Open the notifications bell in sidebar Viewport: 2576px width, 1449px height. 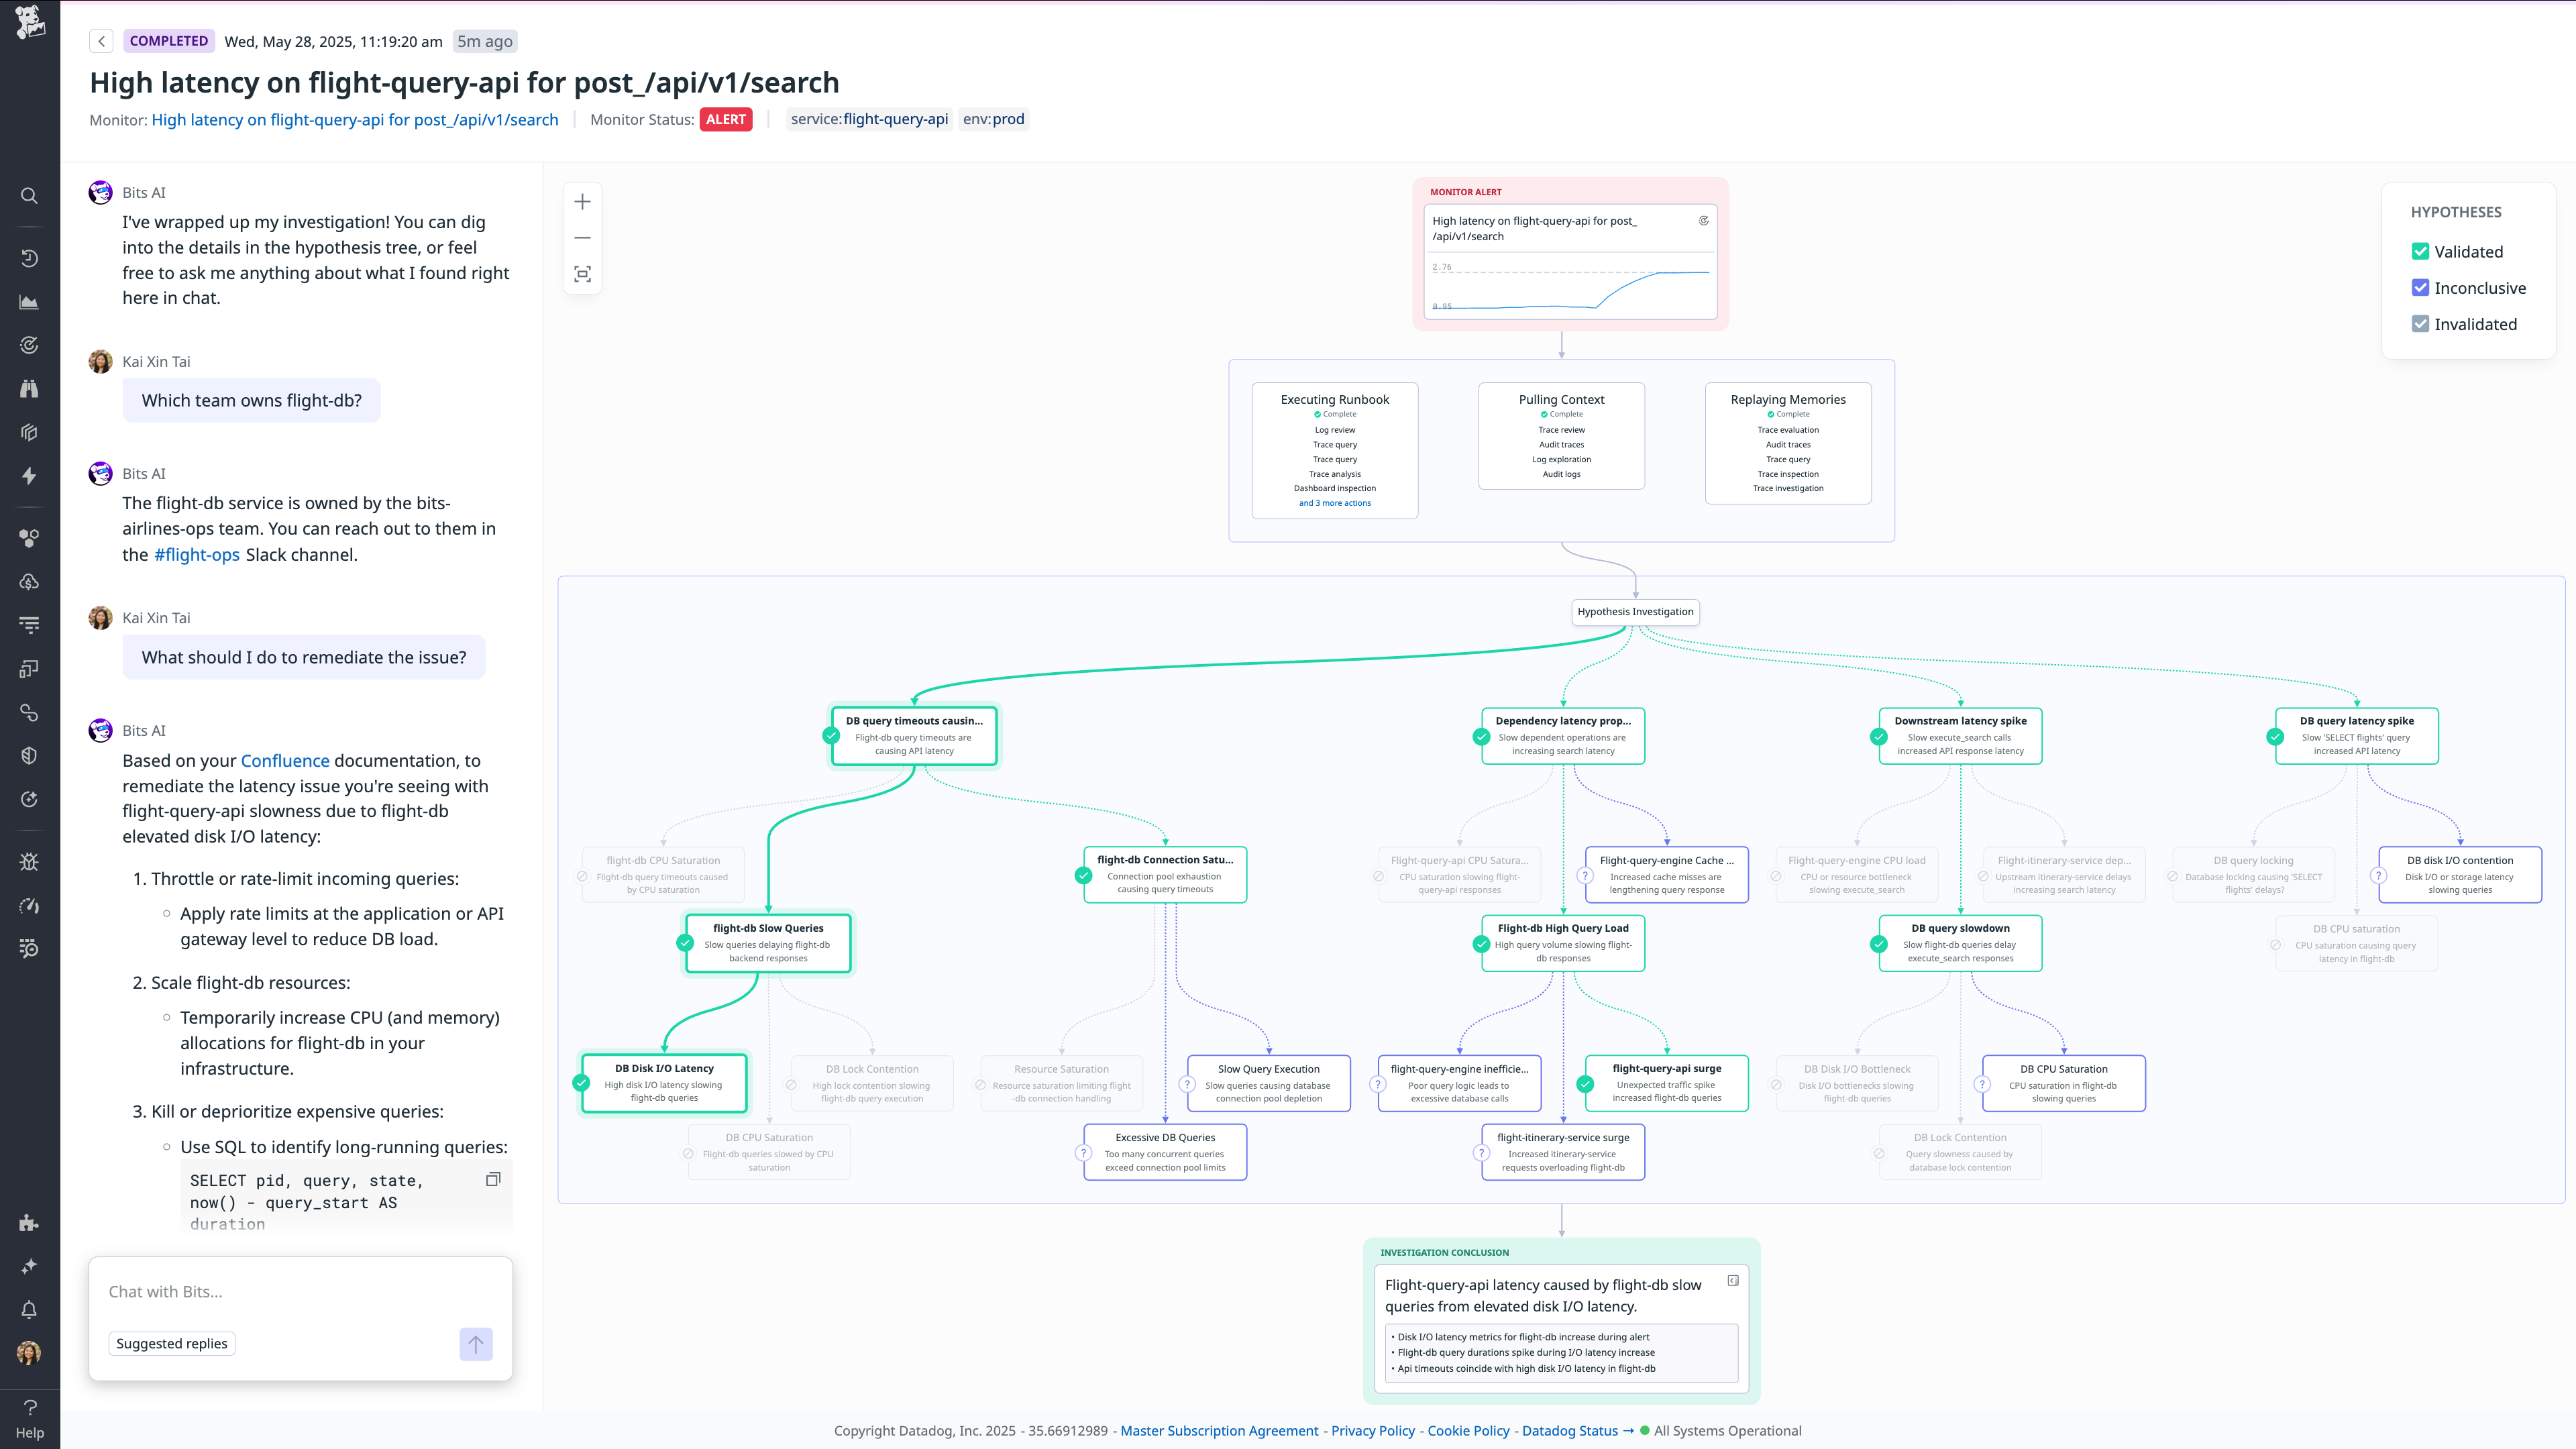29,1309
